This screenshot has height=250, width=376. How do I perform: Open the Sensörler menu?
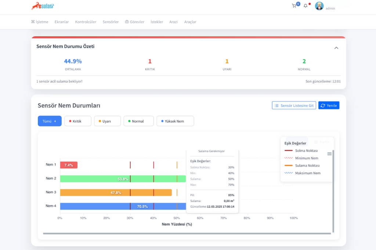click(111, 22)
